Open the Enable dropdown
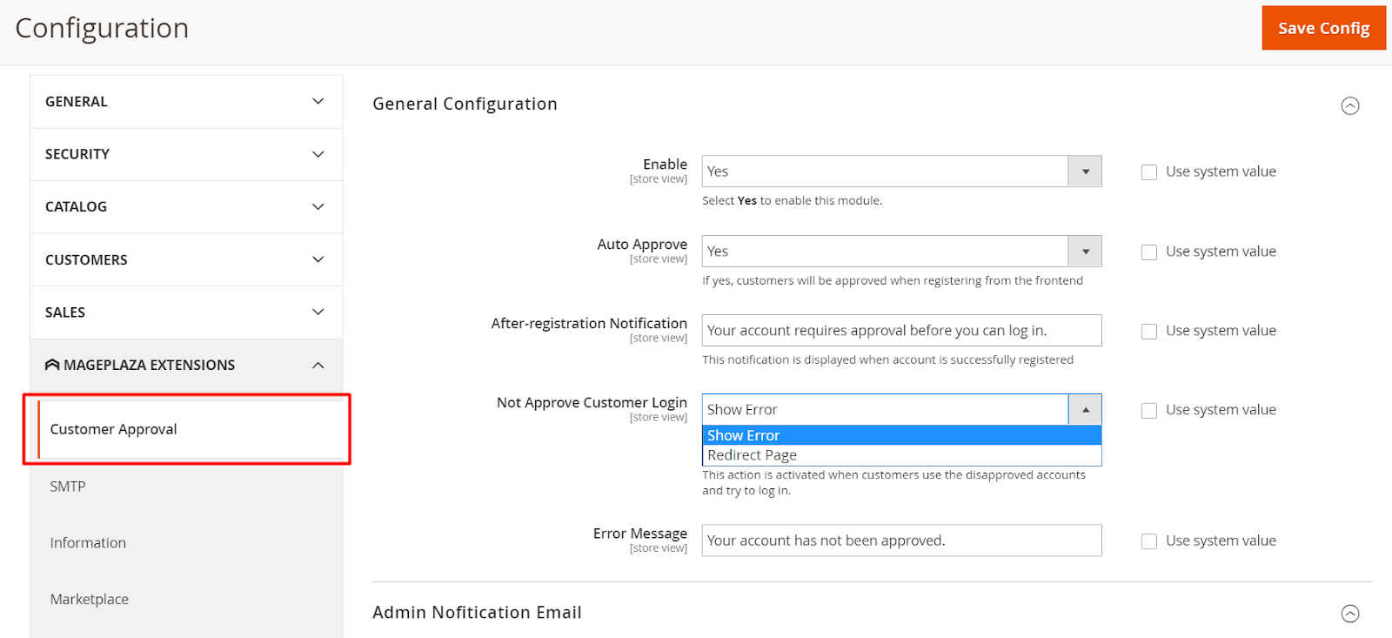This screenshot has height=638, width=1392. coord(901,171)
